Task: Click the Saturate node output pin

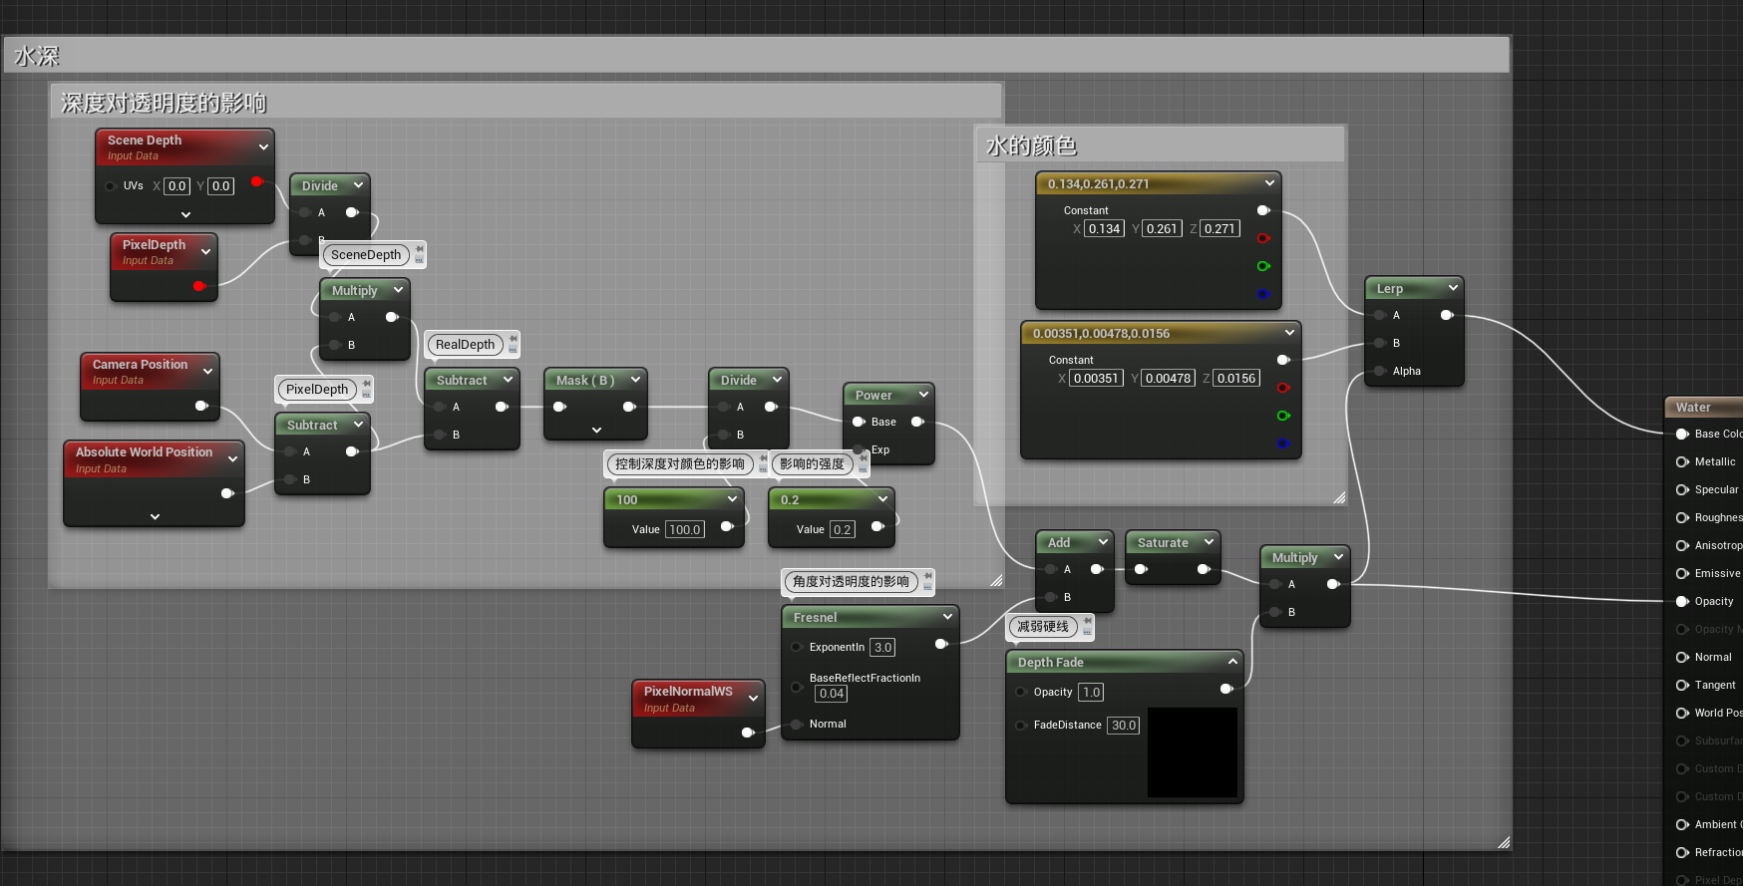Action: tap(1204, 569)
